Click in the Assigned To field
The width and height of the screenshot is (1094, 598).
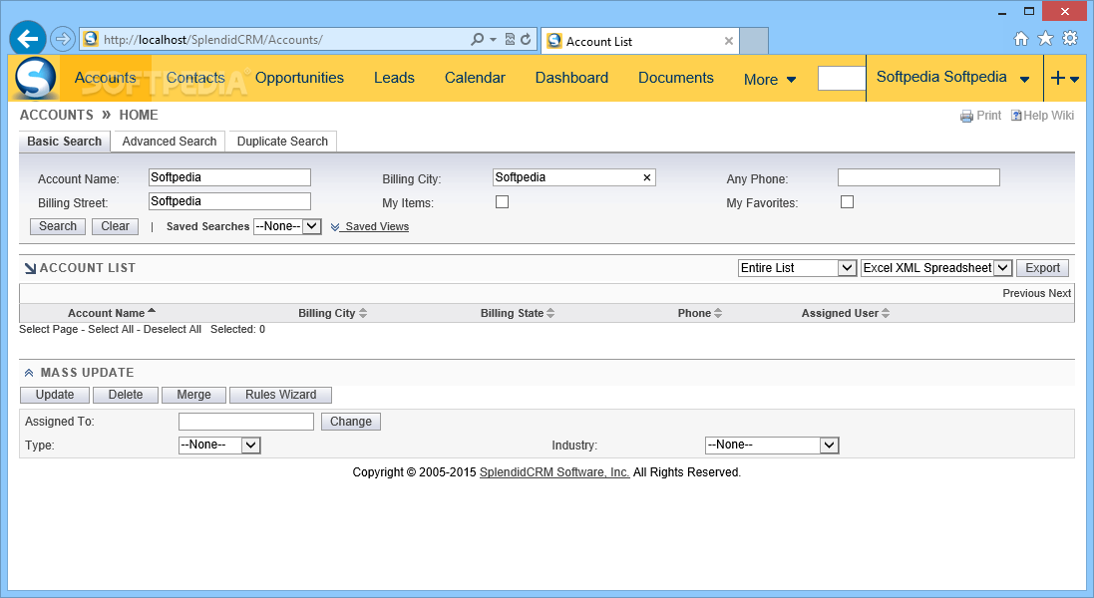pos(246,422)
